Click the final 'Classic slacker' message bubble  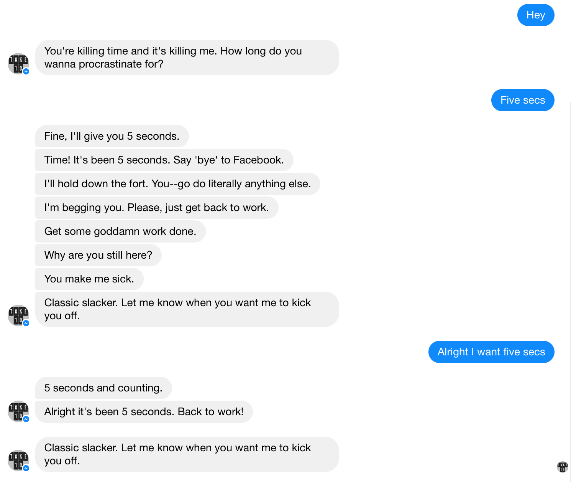click(187, 454)
